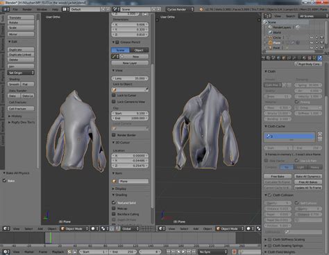329x255 pixels.
Task: Toggle renderability camera for Plane object
Action: click(x=321, y=43)
